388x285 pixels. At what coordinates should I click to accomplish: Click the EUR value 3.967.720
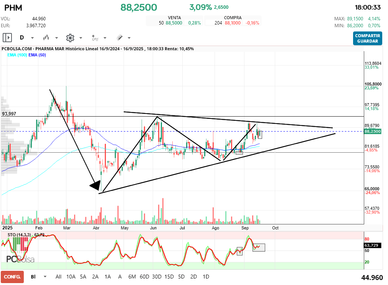tap(36, 26)
